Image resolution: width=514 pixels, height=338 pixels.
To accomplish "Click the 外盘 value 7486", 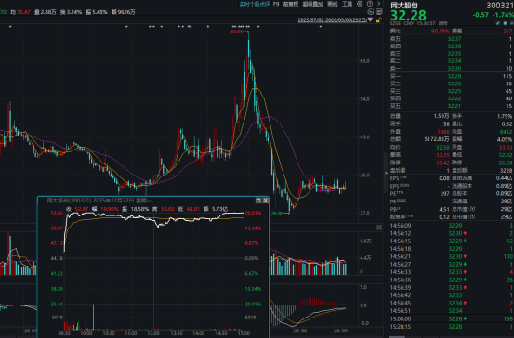I will click(x=443, y=132).
